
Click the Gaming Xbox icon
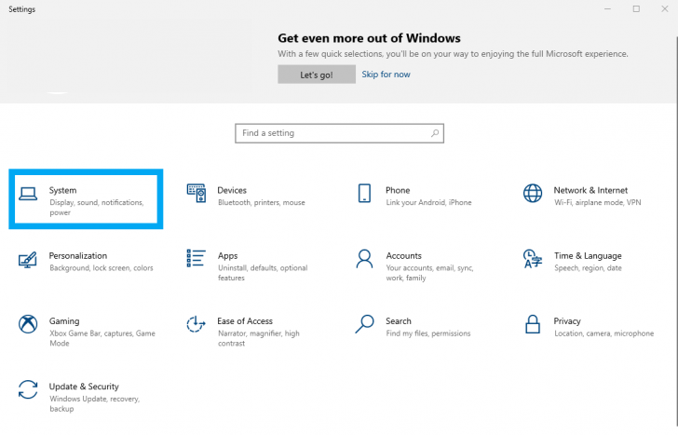coord(28,324)
